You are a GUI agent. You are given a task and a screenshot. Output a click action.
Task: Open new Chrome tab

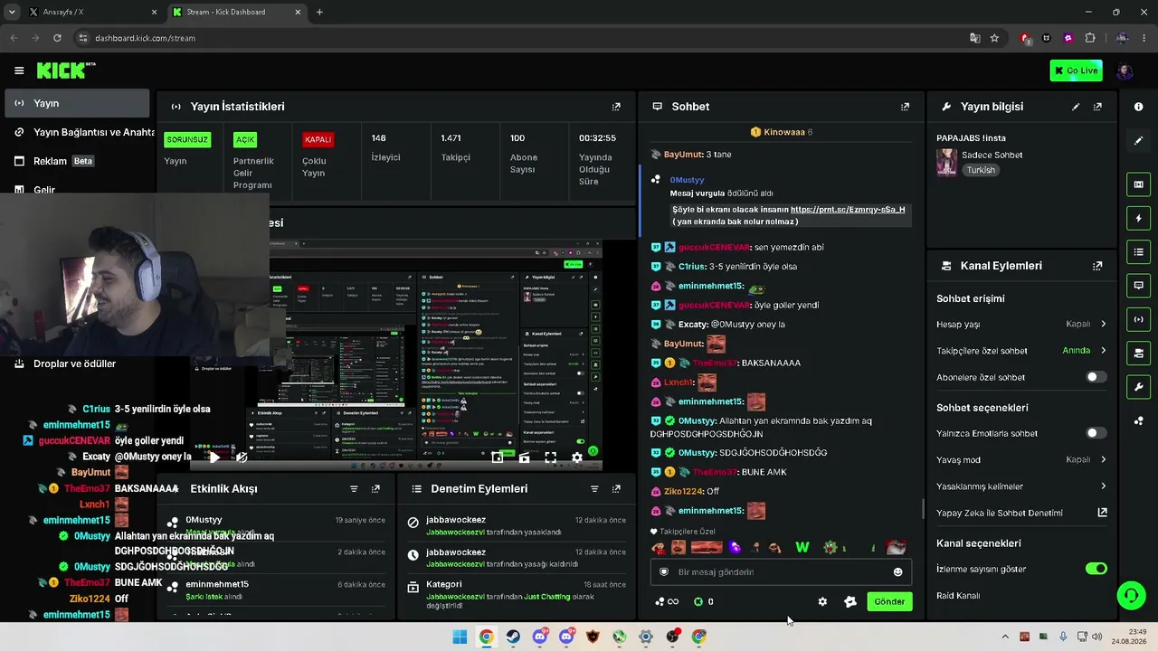pos(319,12)
